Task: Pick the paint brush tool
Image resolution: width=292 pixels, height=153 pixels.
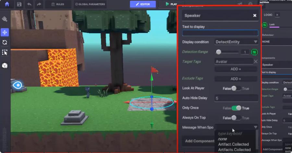Action: [x=5, y=19]
